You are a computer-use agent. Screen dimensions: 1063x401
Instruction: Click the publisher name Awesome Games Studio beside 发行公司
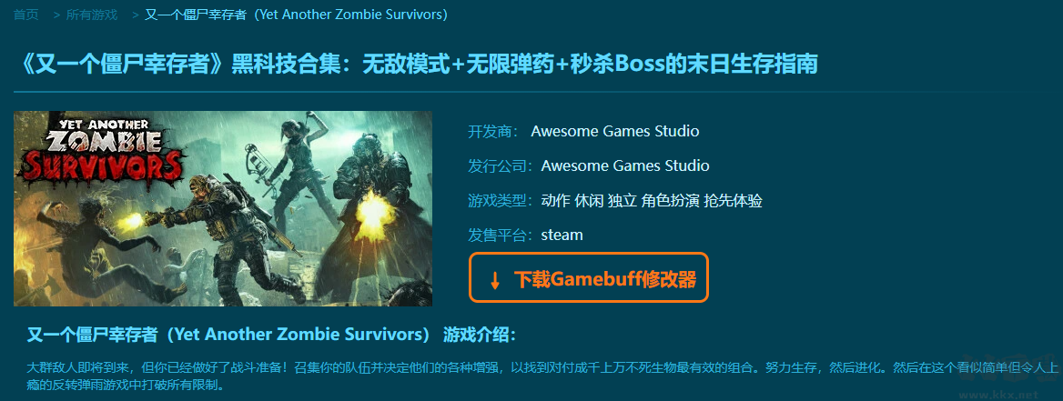click(x=625, y=166)
